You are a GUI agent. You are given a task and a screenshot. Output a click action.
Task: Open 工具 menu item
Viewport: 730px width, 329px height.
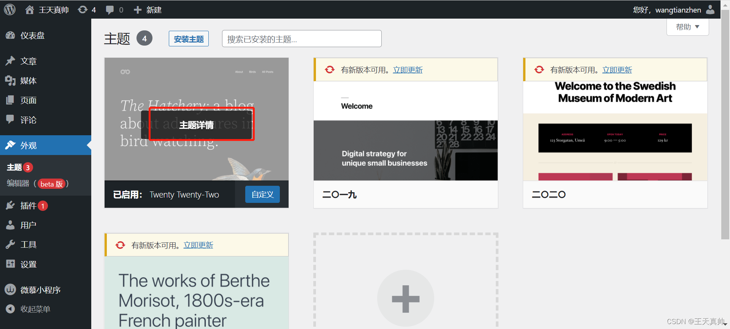[46, 244]
